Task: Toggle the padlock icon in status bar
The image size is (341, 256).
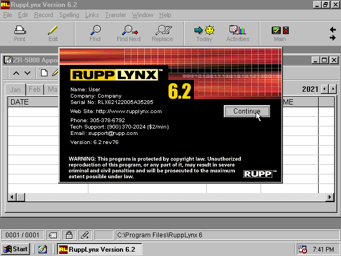Action: (69, 235)
